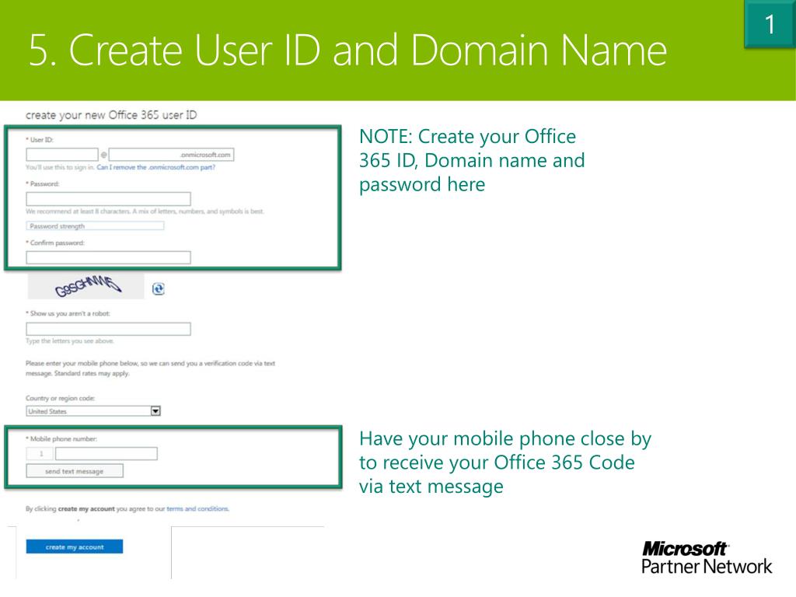Screen dimensions: 796x597
Task: Click the User ID name input field
Action: coord(62,155)
